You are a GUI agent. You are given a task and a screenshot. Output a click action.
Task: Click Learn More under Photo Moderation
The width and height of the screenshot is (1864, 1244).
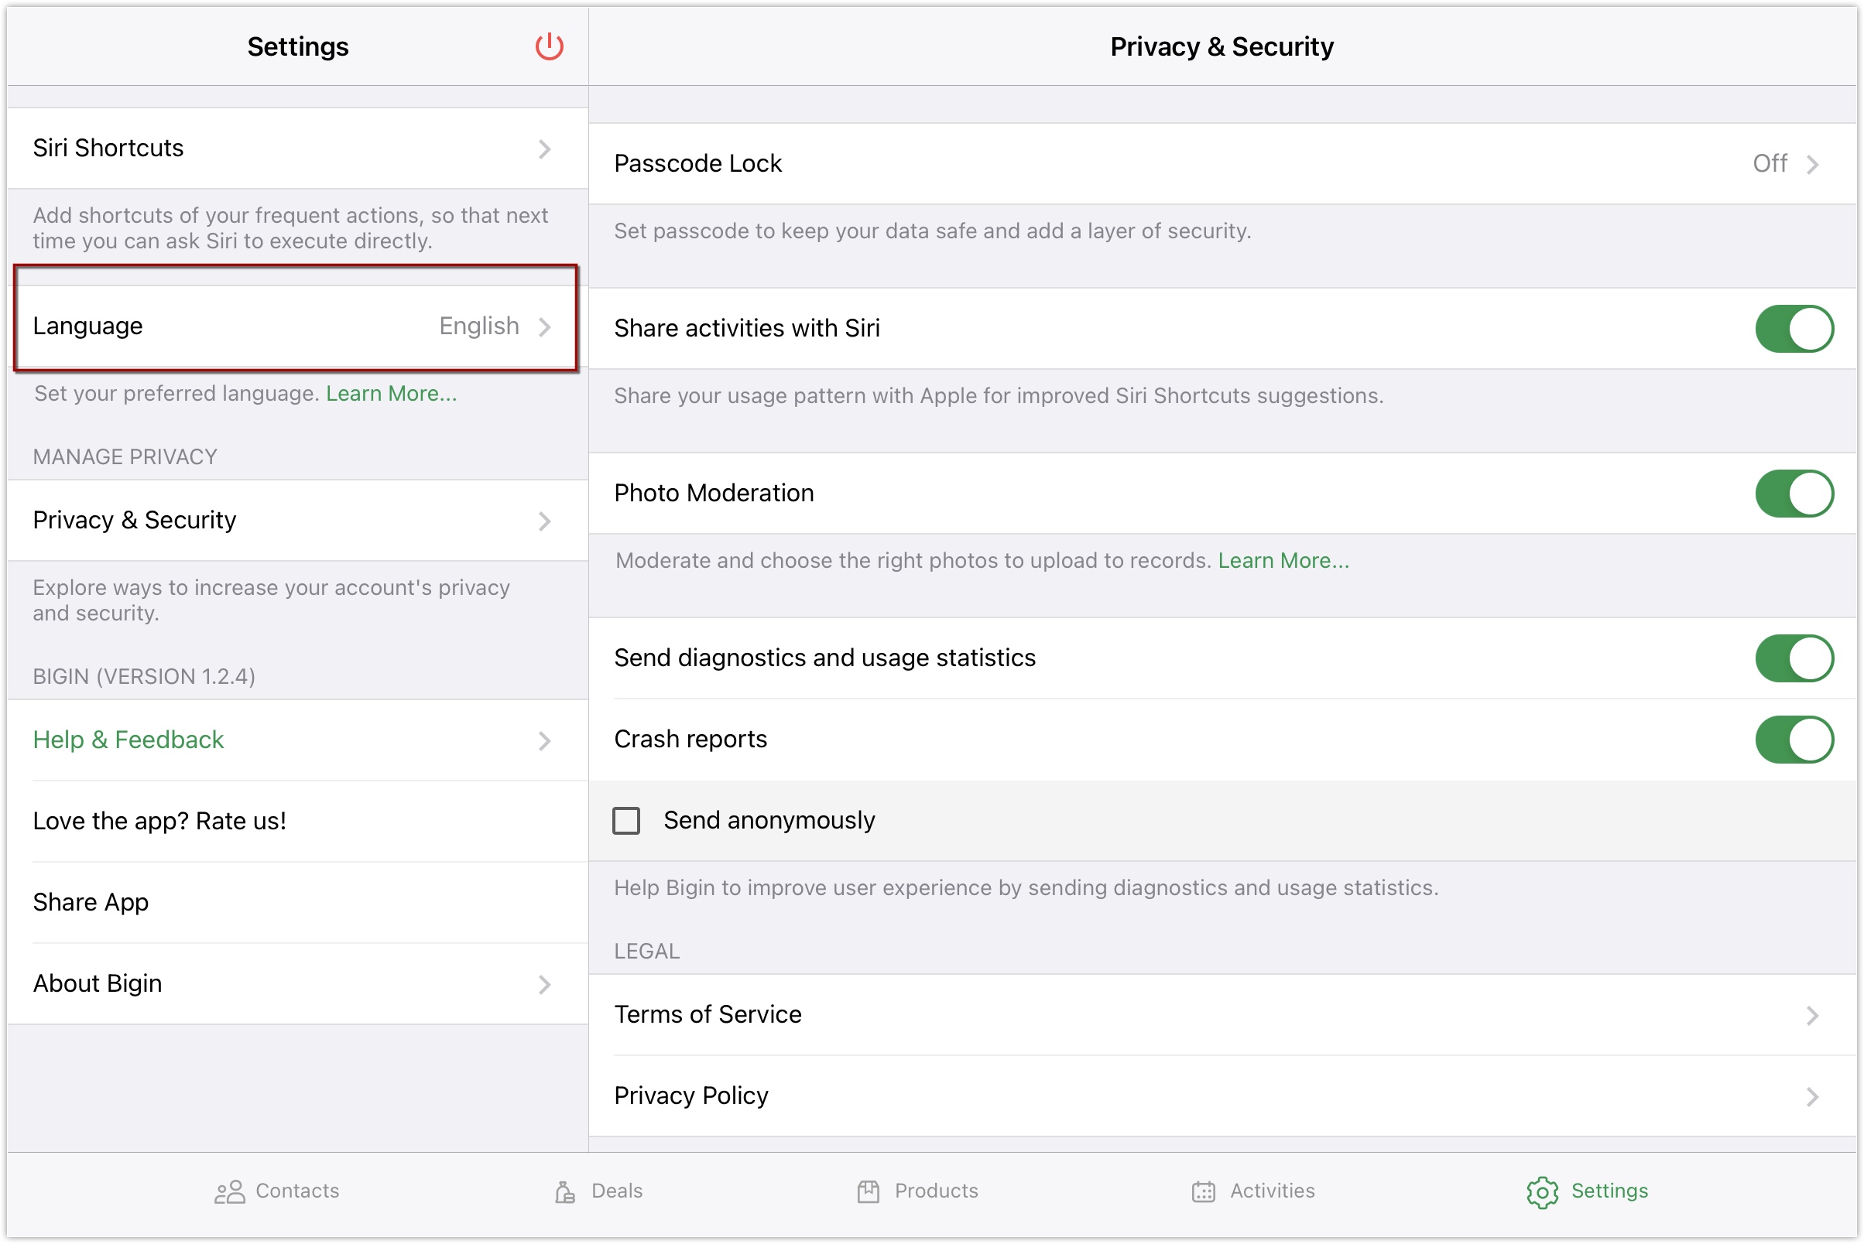pyautogui.click(x=1283, y=561)
